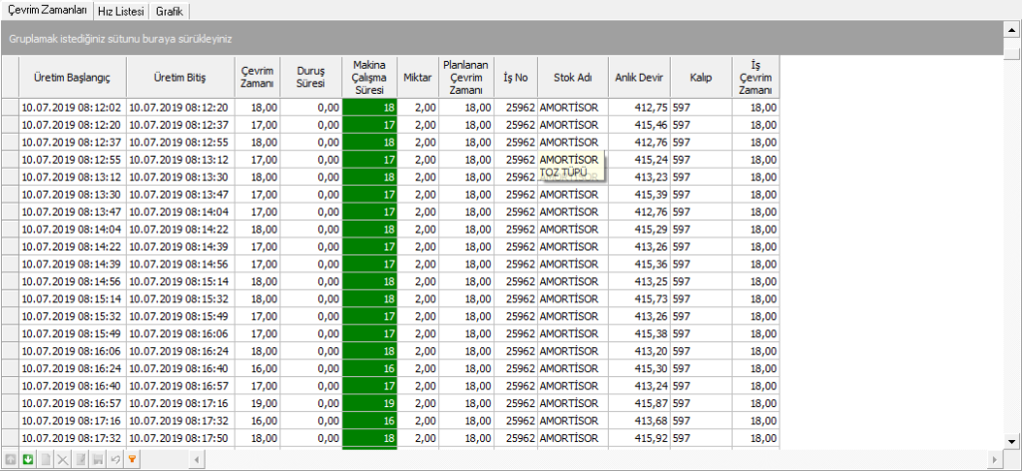Click the green down-arrow navigator icon

28,459
